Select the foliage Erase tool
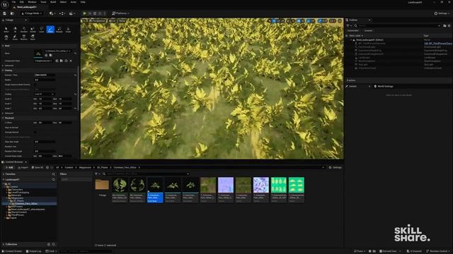This screenshot has height=254, width=453. click(x=15, y=37)
